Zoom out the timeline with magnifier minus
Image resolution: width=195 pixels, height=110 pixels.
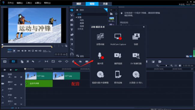(x=157, y=65)
